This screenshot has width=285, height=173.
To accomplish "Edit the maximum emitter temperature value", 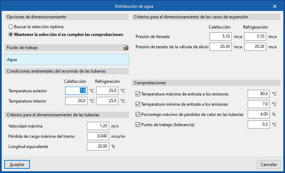I will [x=258, y=94].
